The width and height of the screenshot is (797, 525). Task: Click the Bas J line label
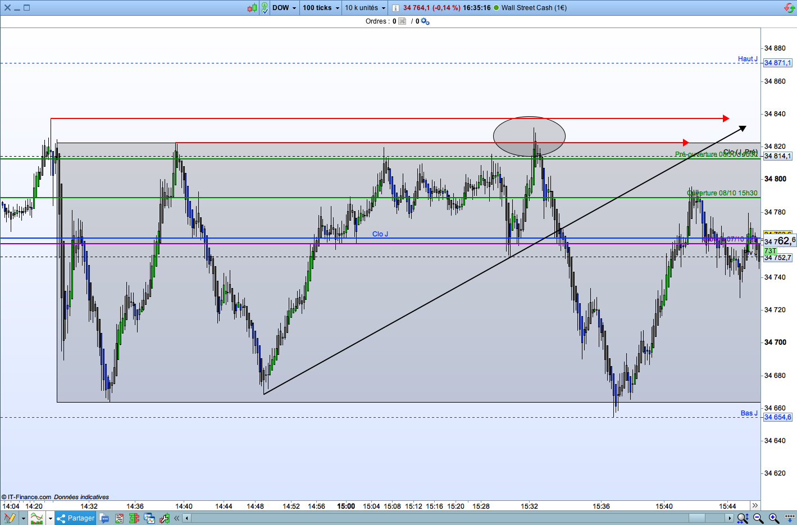(749, 413)
